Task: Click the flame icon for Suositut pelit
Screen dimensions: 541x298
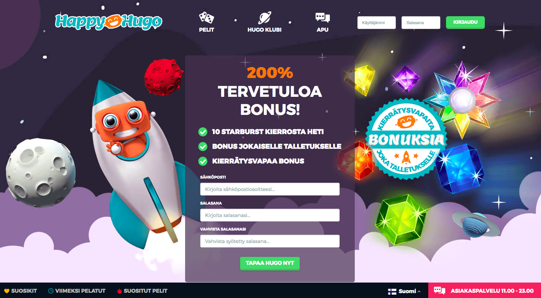Action: coord(120,291)
